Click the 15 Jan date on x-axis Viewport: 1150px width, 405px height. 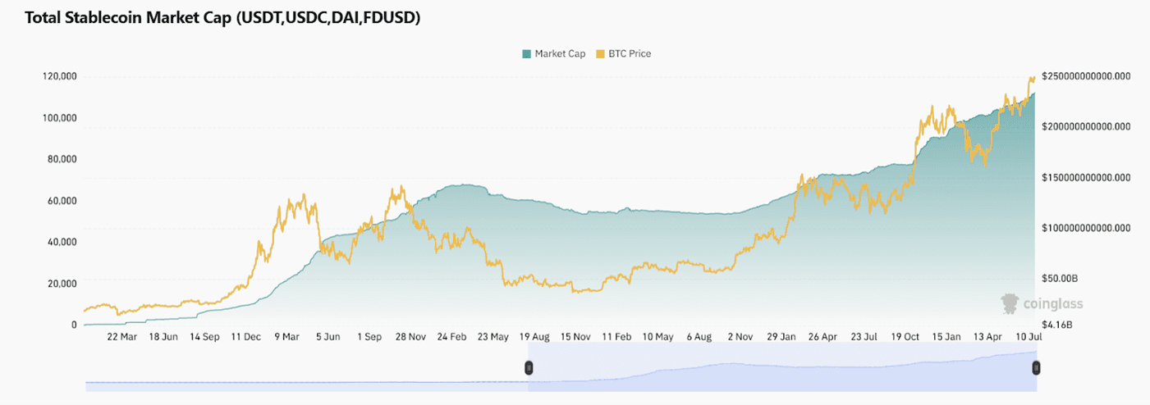point(946,337)
